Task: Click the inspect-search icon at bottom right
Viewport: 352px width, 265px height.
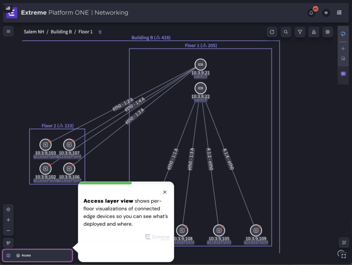Action: coord(344,243)
